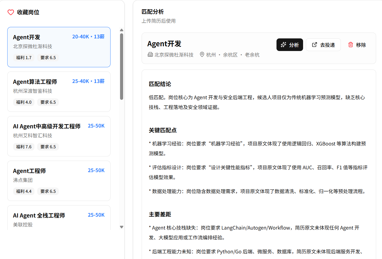The width and height of the screenshot is (382, 259).
Task: Click the sparkle icon on 分析 button
Action: [x=283, y=45]
